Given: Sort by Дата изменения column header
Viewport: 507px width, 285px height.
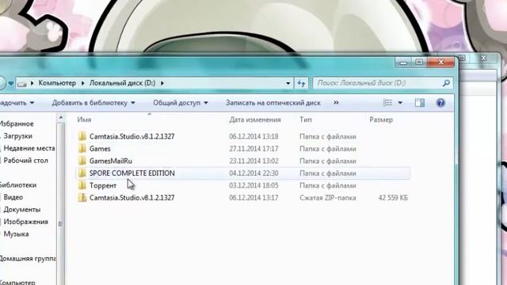Looking at the screenshot, I should pyautogui.click(x=255, y=120).
